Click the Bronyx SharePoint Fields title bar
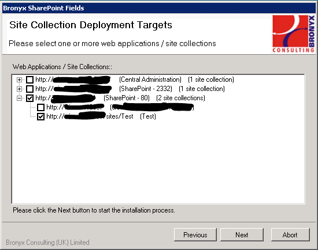318x250 pixels. coord(159,8)
